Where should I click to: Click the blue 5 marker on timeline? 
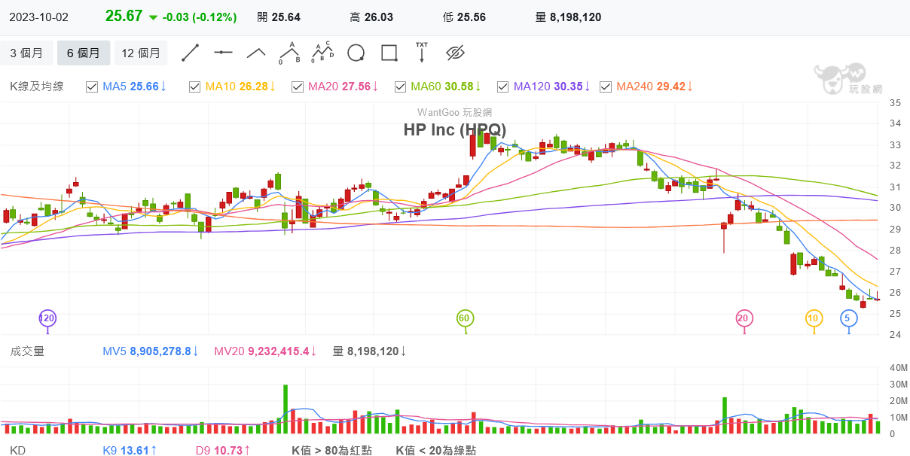pos(848,318)
